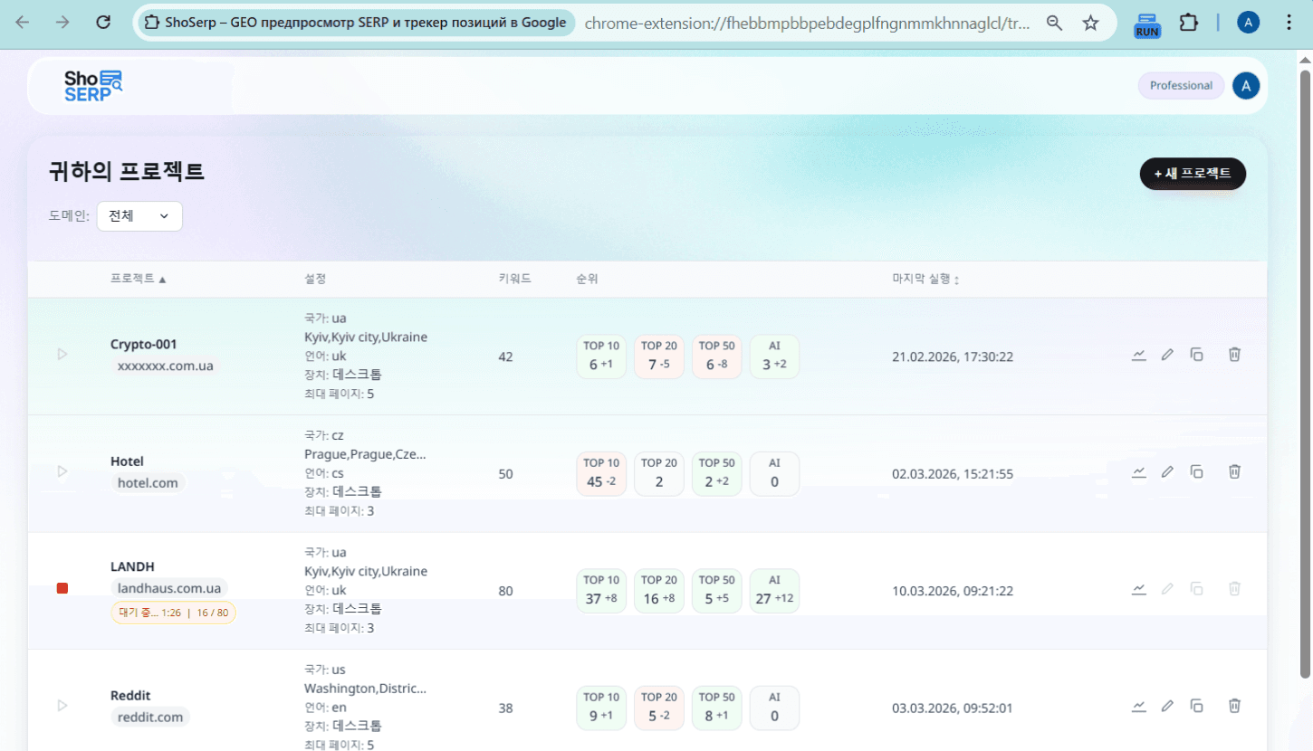The height and width of the screenshot is (751, 1313).
Task: Duplicate the Hotel project
Action: [x=1196, y=471]
